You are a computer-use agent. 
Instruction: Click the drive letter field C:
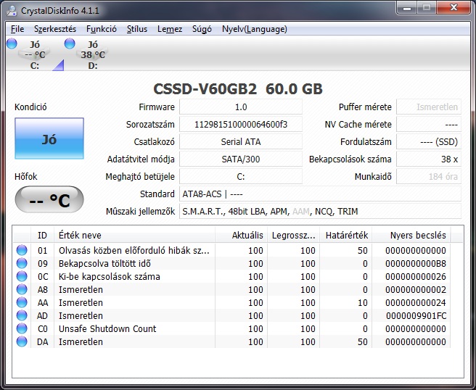click(x=241, y=176)
